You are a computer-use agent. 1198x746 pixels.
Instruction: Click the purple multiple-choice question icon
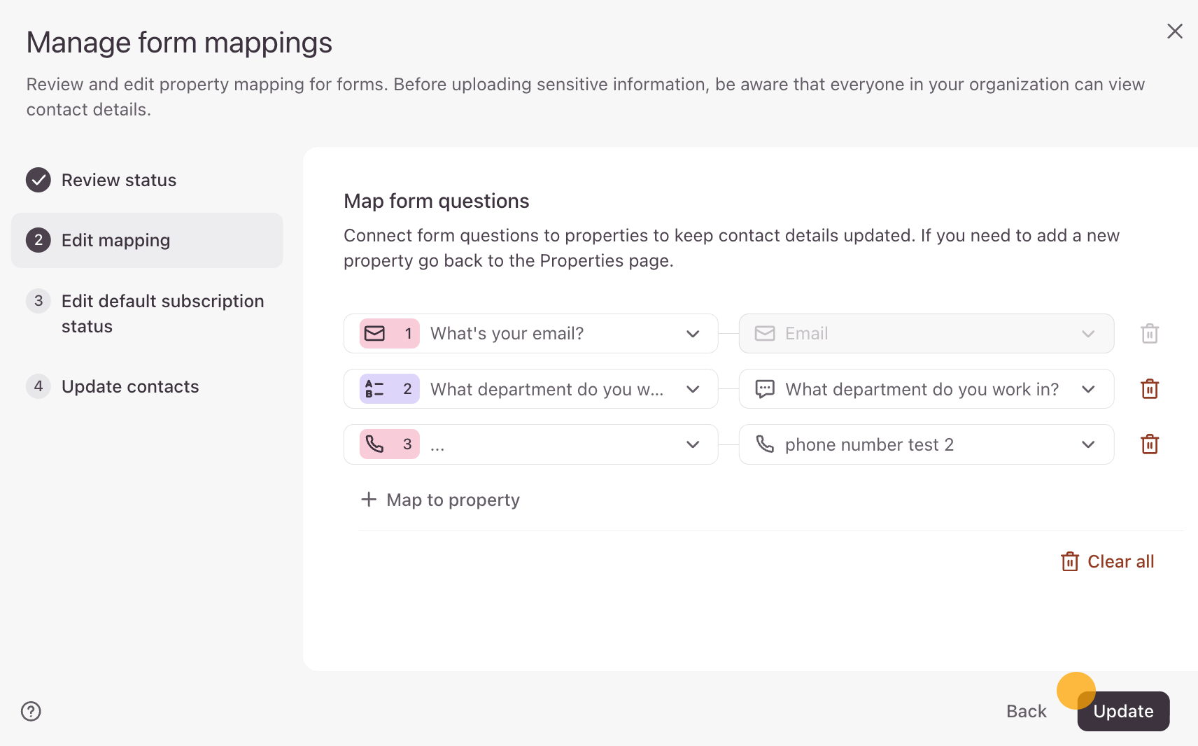[x=375, y=389]
